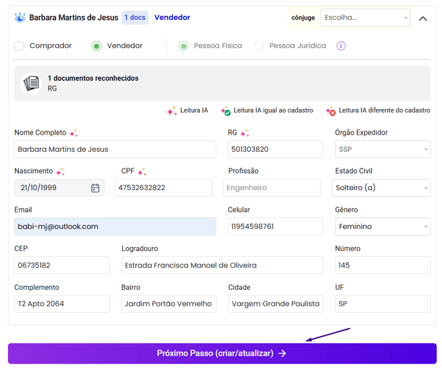442x371 pixels.
Task: Select the Vendedor radio button
Action: point(97,46)
